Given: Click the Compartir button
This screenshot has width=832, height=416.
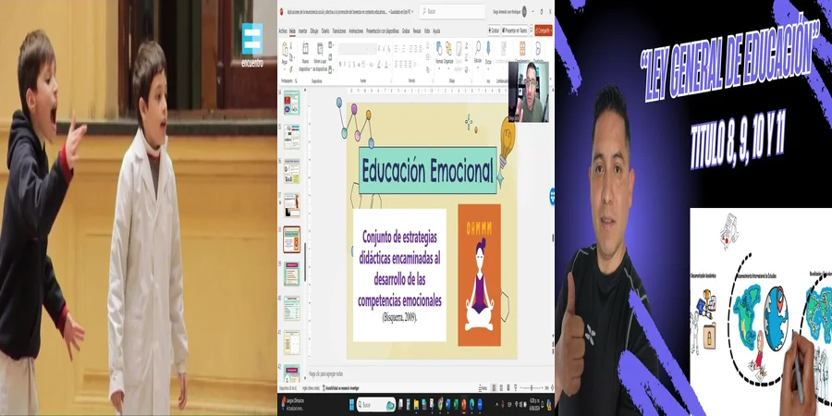Looking at the screenshot, I should [x=544, y=31].
